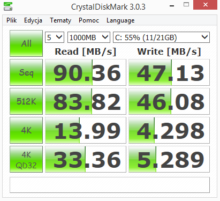Select the 512K read result 83.82
Image resolution: width=220 pixels, height=201 pixels.
pyautogui.click(x=86, y=101)
